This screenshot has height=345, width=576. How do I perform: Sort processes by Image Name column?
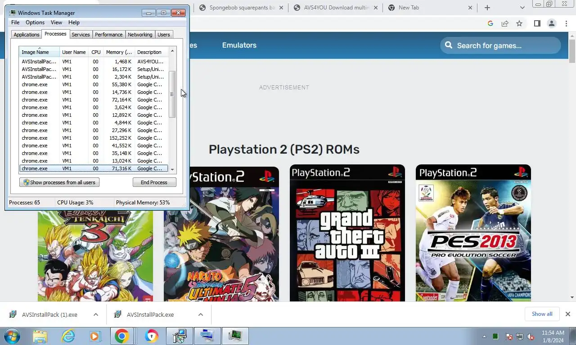pos(39,52)
